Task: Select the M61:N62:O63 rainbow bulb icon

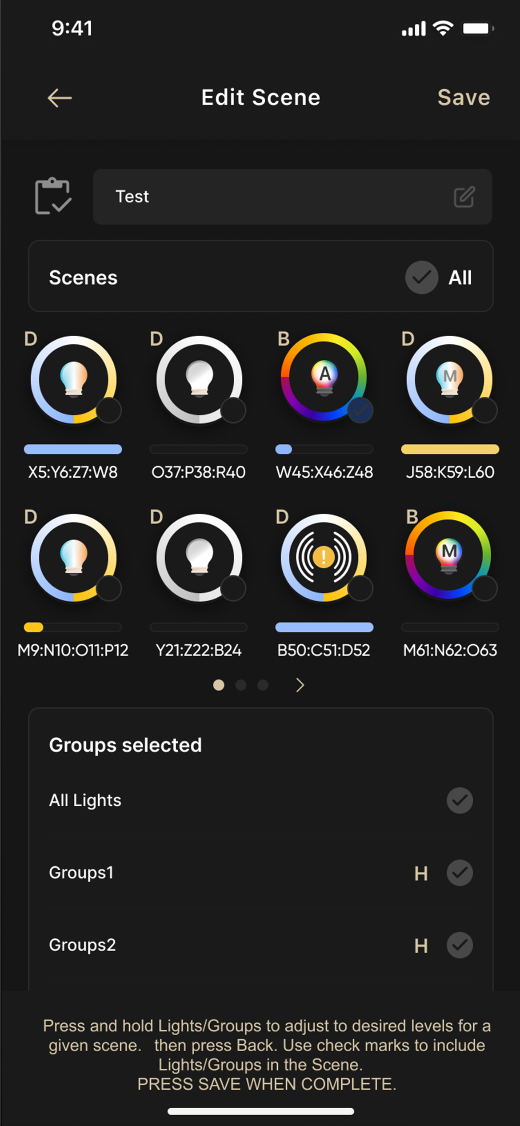Action: tap(448, 555)
